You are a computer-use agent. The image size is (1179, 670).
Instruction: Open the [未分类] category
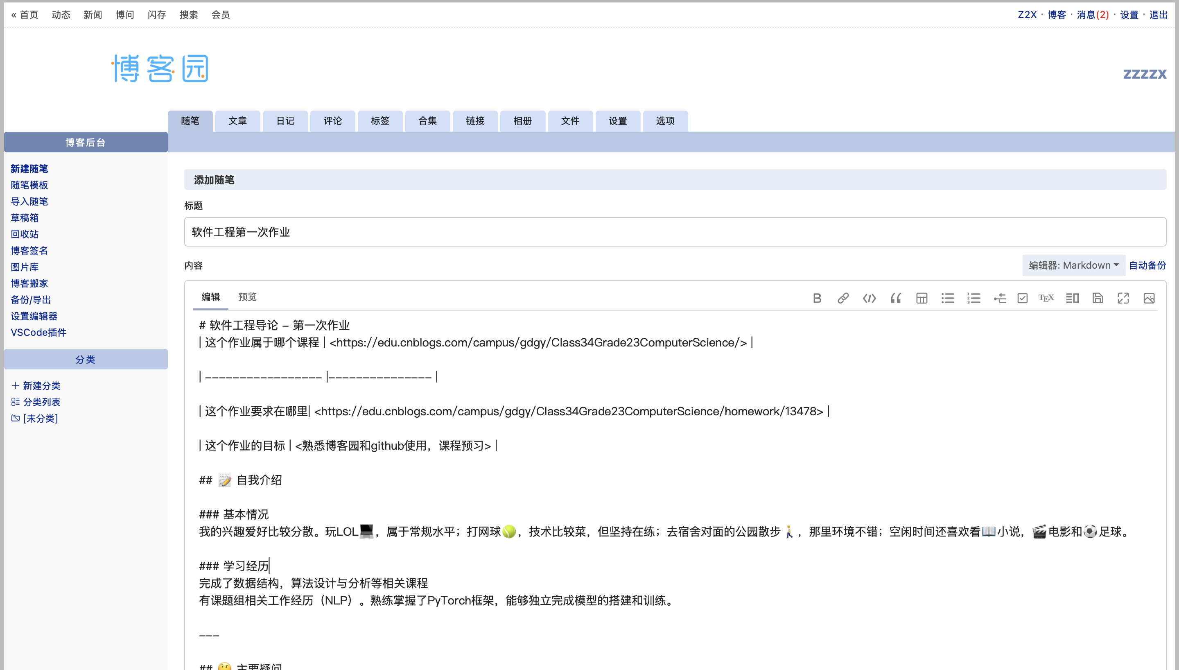tap(41, 418)
